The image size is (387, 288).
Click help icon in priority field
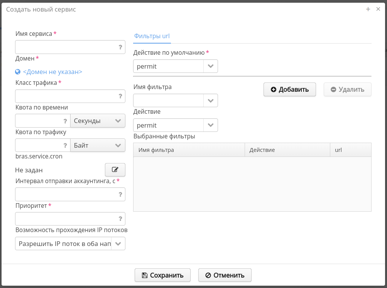[x=120, y=219]
